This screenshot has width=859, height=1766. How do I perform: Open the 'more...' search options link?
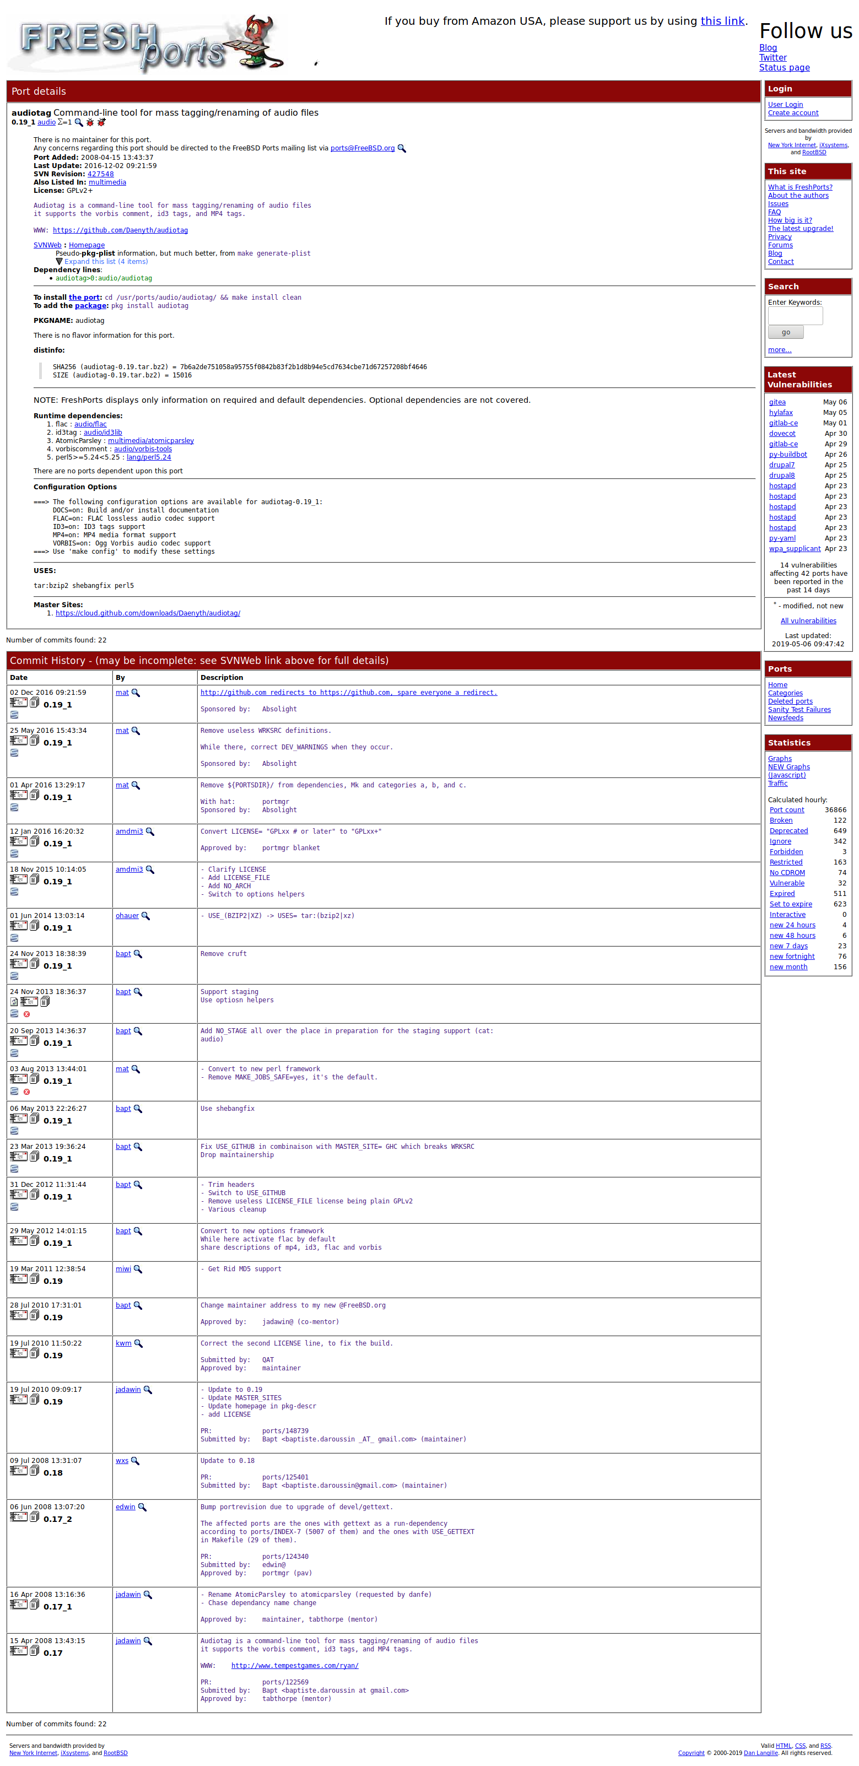coord(780,350)
